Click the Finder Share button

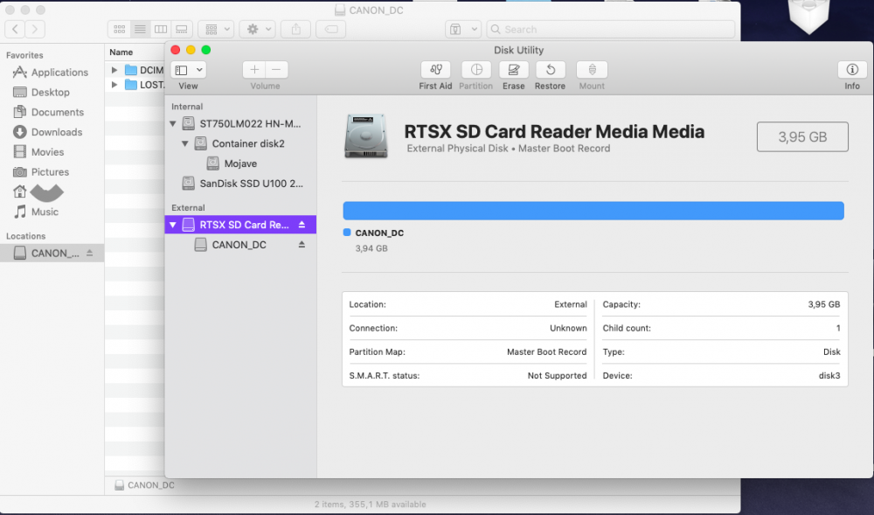click(296, 29)
